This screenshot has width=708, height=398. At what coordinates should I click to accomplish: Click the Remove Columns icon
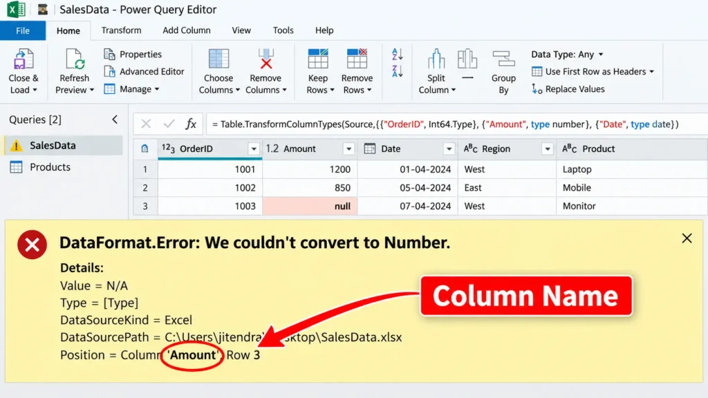(266, 59)
